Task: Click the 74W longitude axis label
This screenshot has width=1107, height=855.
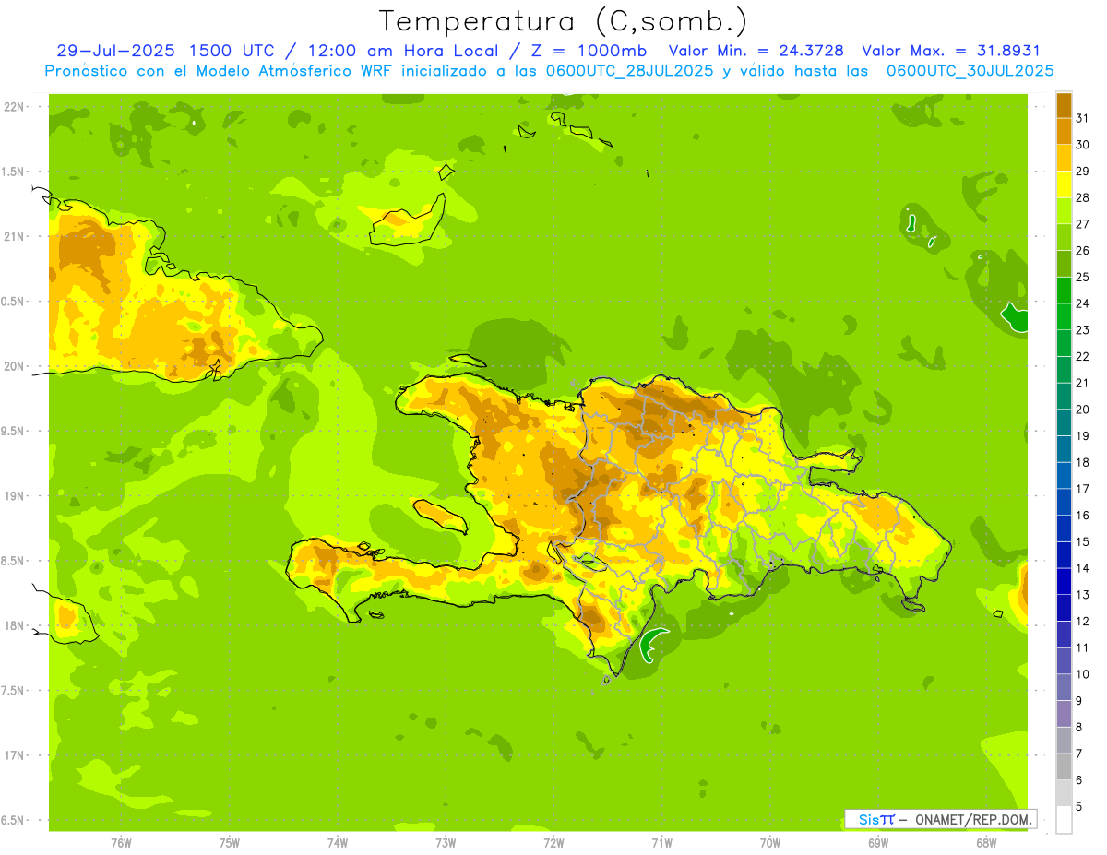Action: (338, 843)
